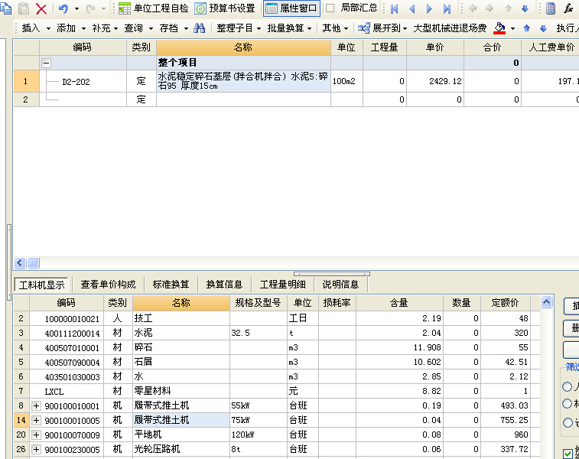Expand the 平地机 120kW row
The image size is (579, 459).
click(x=36, y=435)
